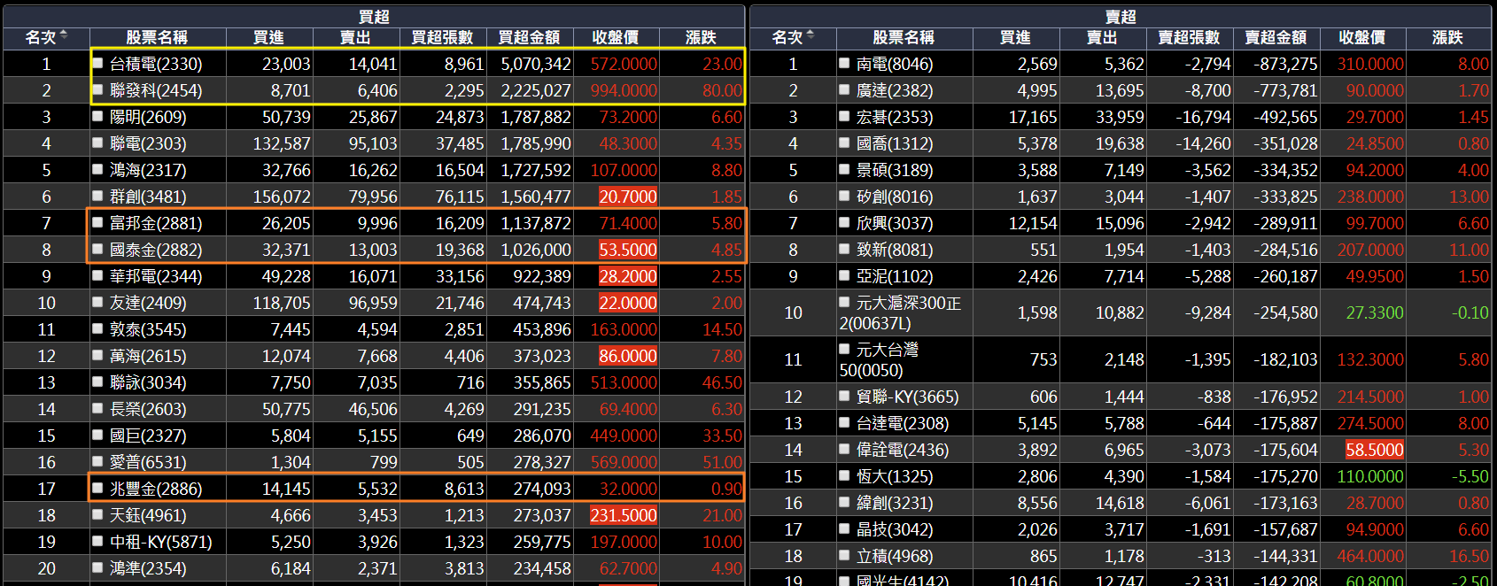The width and height of the screenshot is (1497, 586).
Task: Select the 陽明(2609) row checkbox
Action: (98, 116)
